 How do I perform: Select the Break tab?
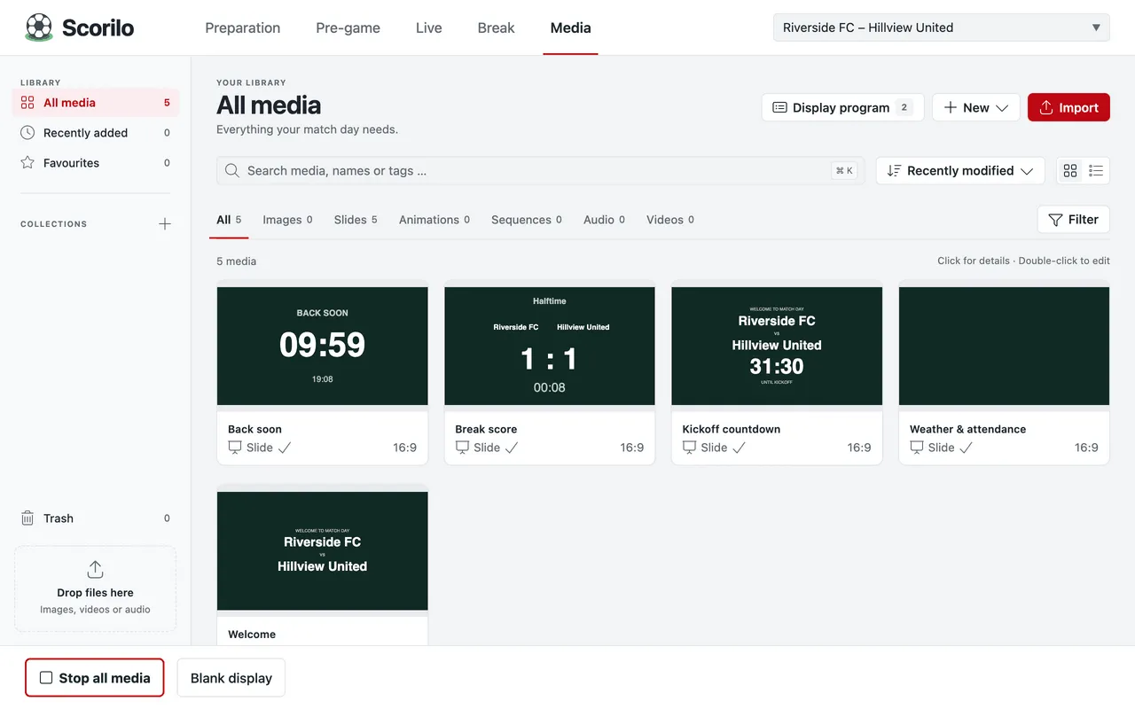(496, 27)
